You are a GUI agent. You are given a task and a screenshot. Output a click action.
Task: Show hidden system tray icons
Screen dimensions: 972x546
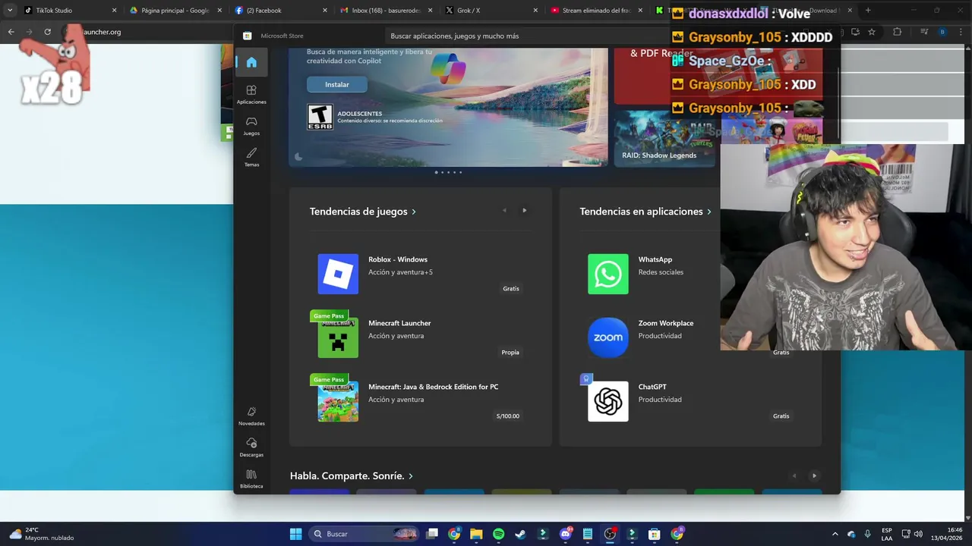[x=835, y=534]
